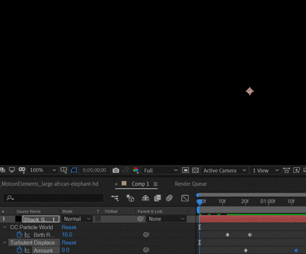Open the Full resolution dropdown
The width and height of the screenshot is (306, 254).
[161, 170]
